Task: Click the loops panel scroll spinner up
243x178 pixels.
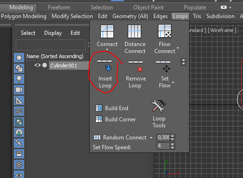Action: pyautogui.click(x=184, y=60)
